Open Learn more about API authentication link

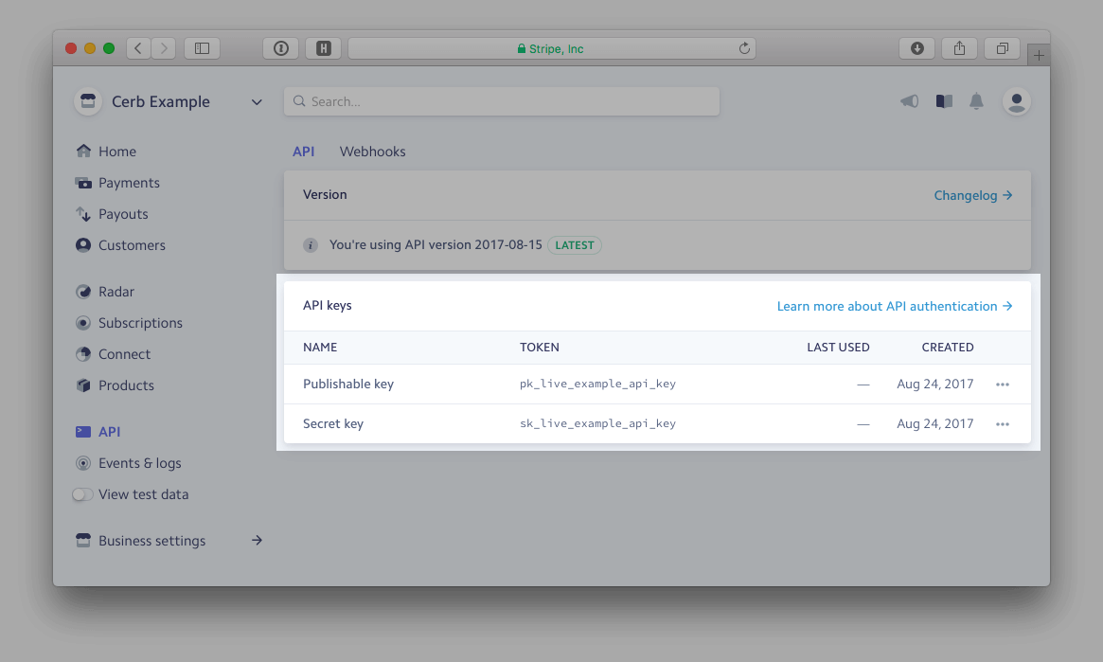tap(894, 306)
